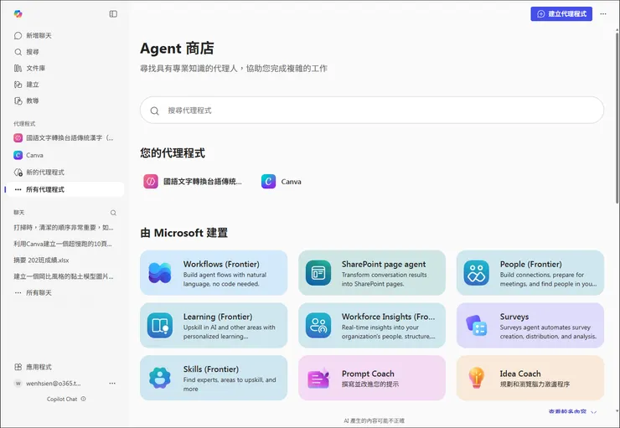Click the wenhsien account profile
The height and width of the screenshot is (428, 620).
point(48,384)
